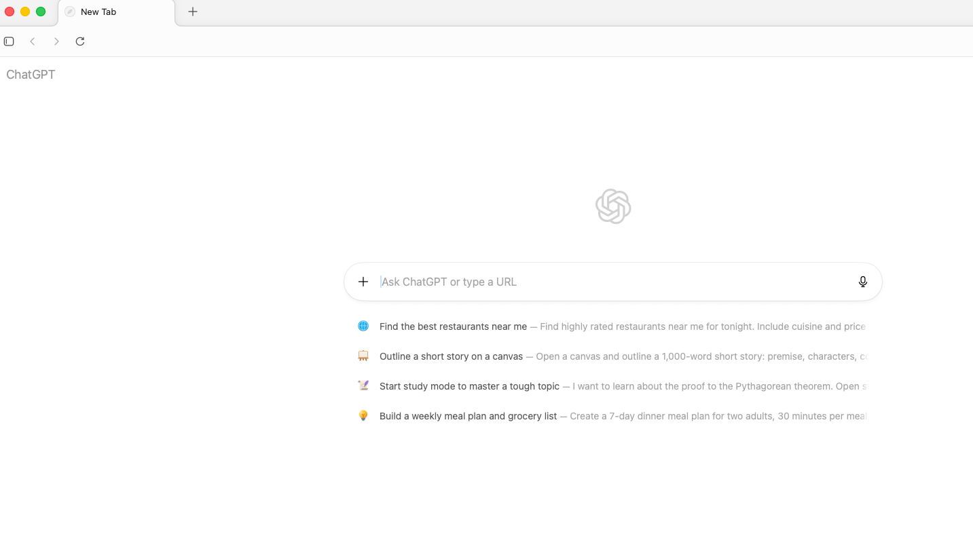Minimize the window with the yellow button

point(25,12)
